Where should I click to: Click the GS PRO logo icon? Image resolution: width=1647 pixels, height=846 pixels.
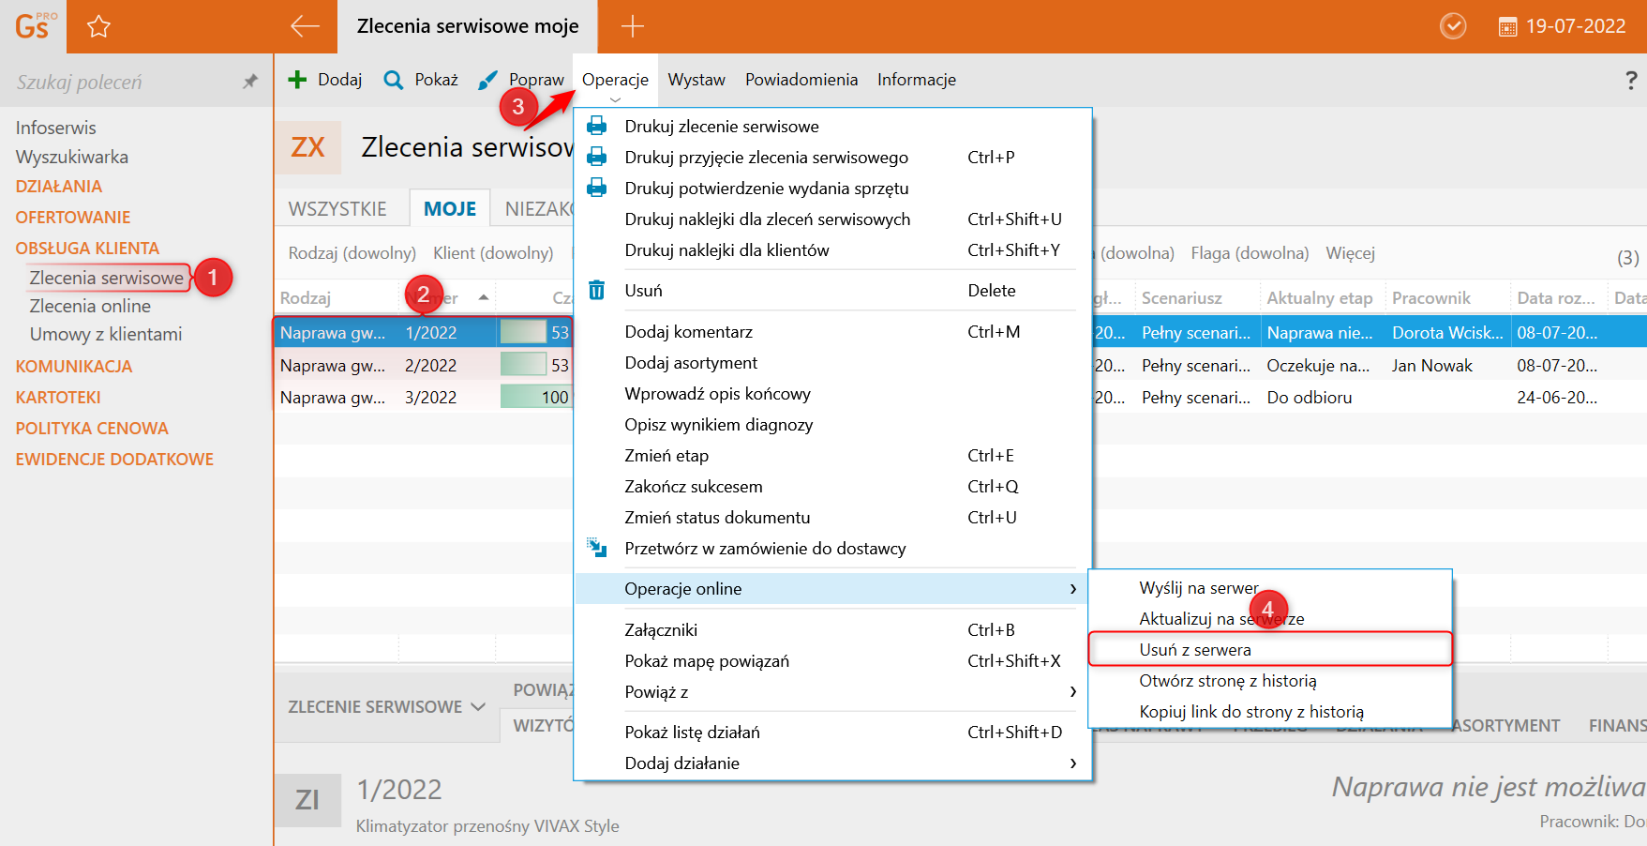pos(35,26)
